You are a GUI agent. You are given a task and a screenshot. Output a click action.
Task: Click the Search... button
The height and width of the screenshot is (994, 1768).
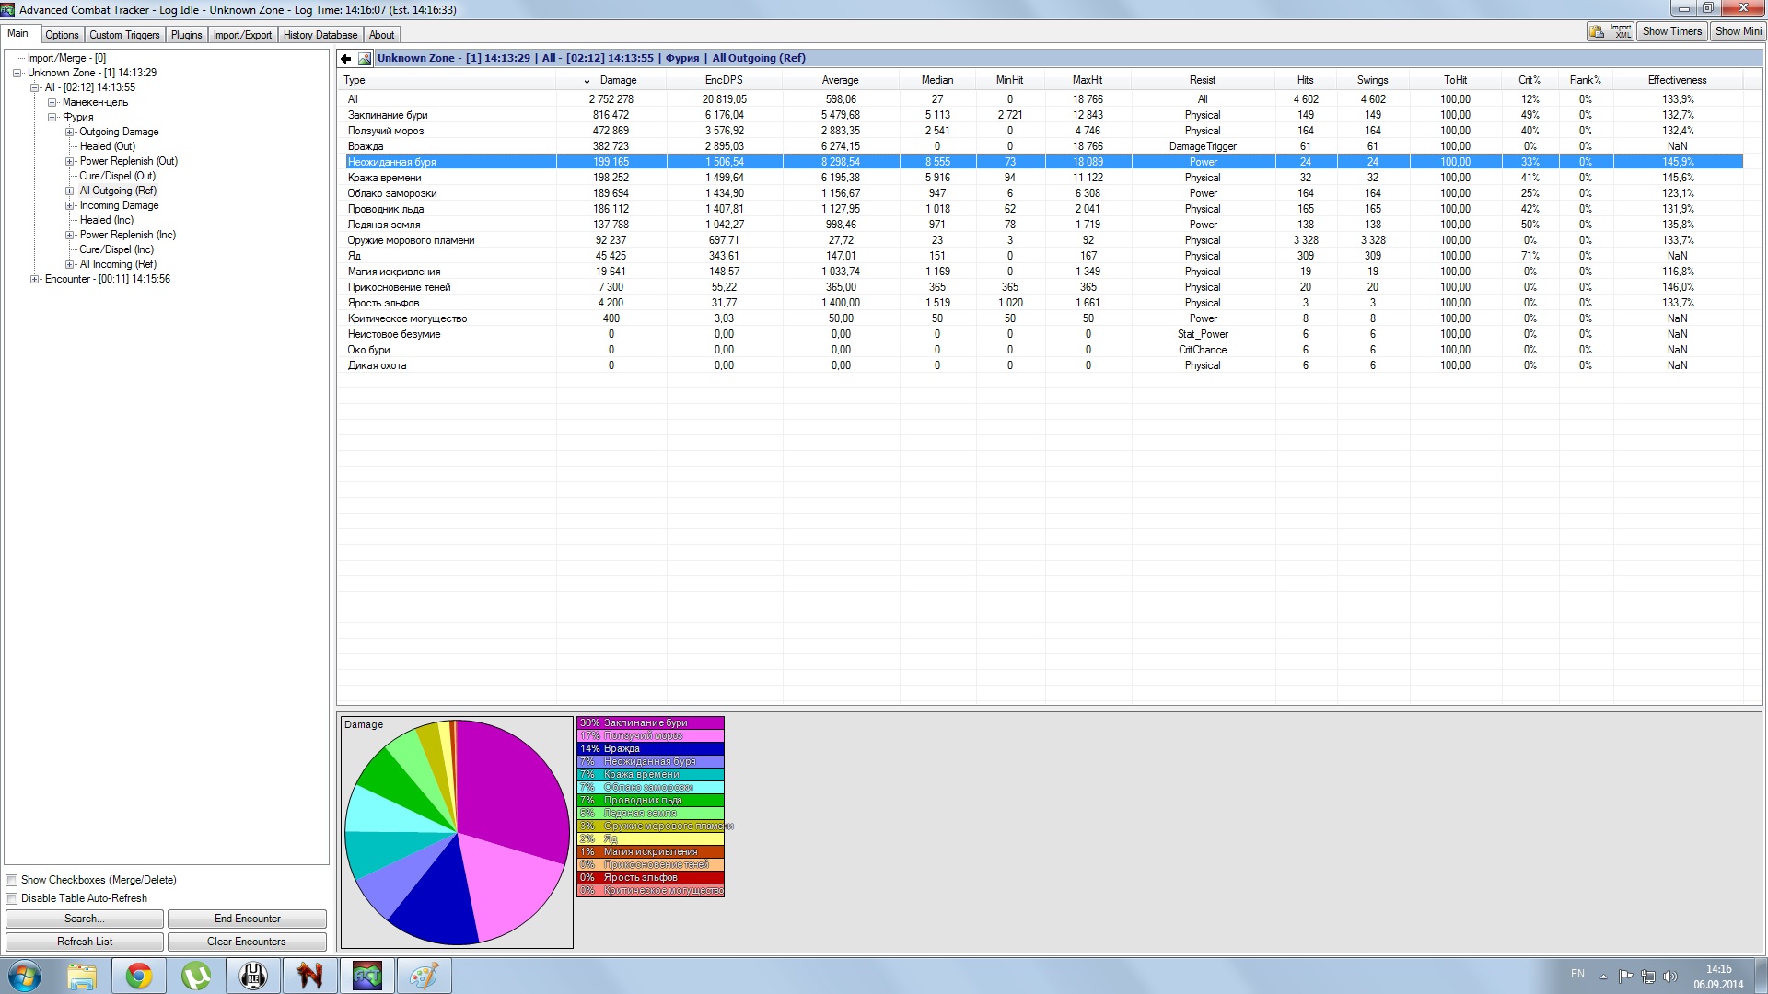tap(85, 919)
